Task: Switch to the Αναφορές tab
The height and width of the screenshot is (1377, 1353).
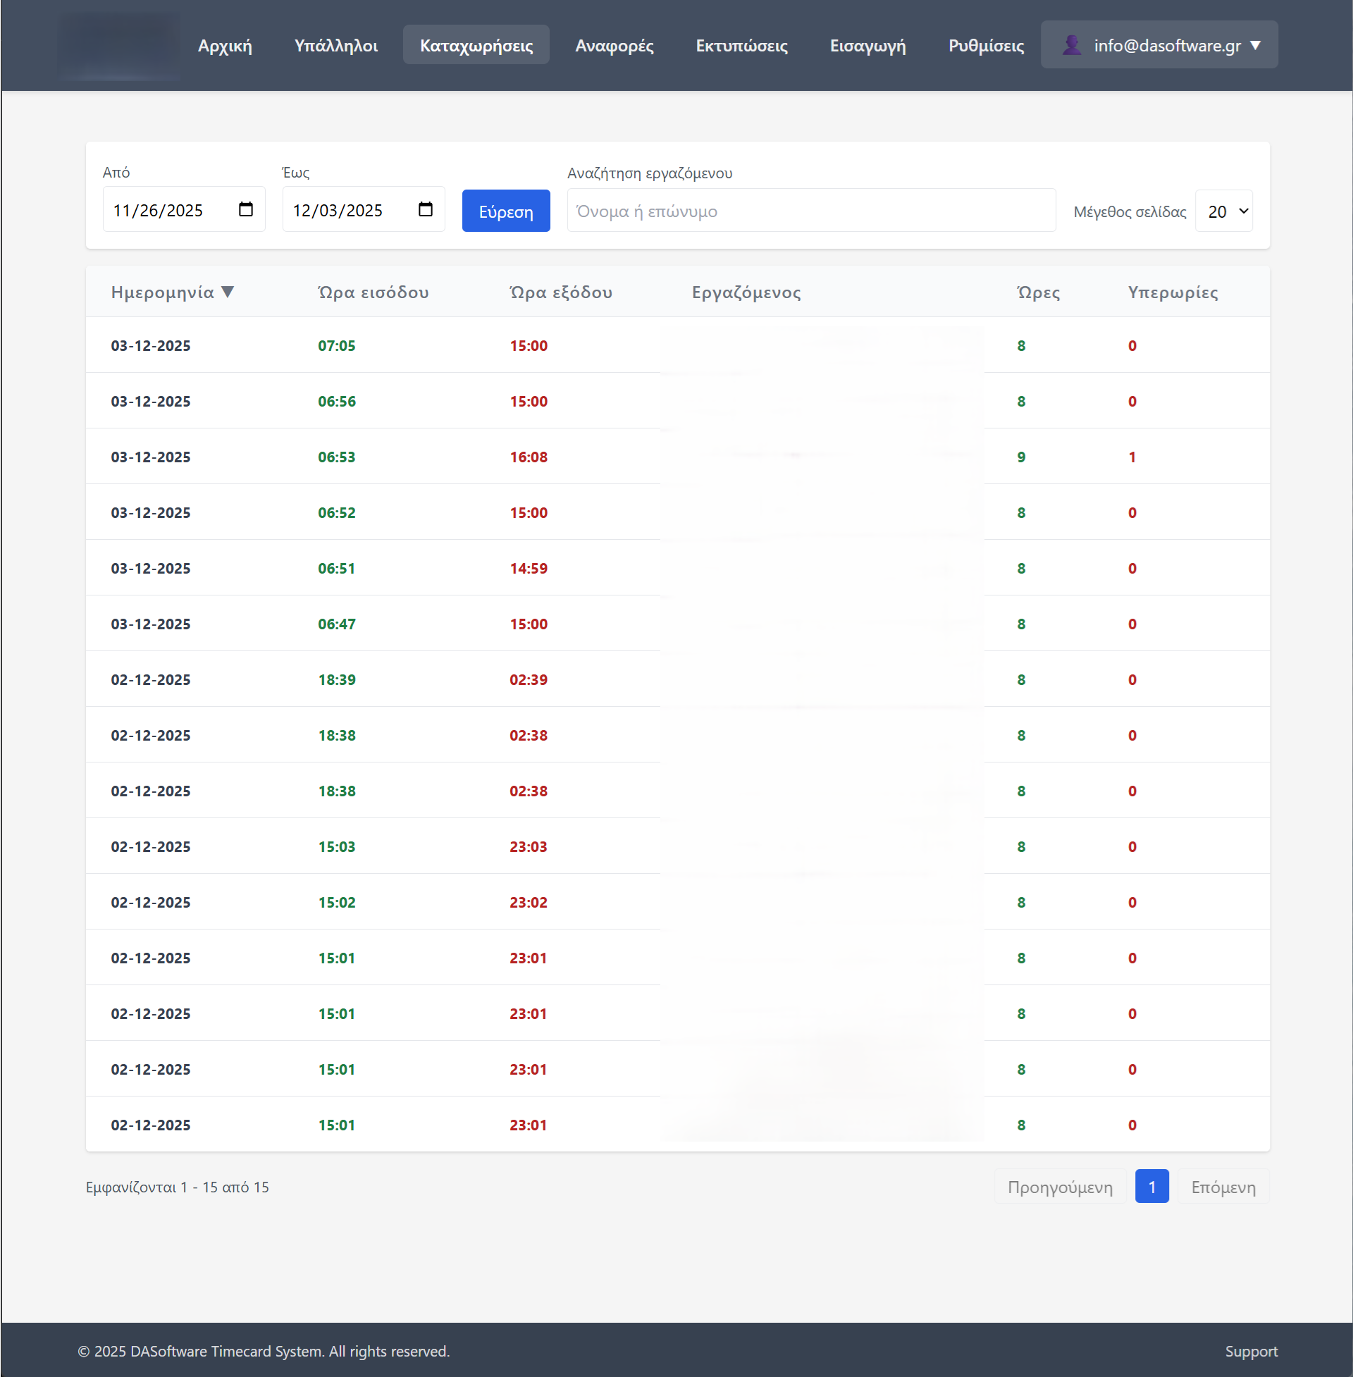Action: click(x=614, y=45)
